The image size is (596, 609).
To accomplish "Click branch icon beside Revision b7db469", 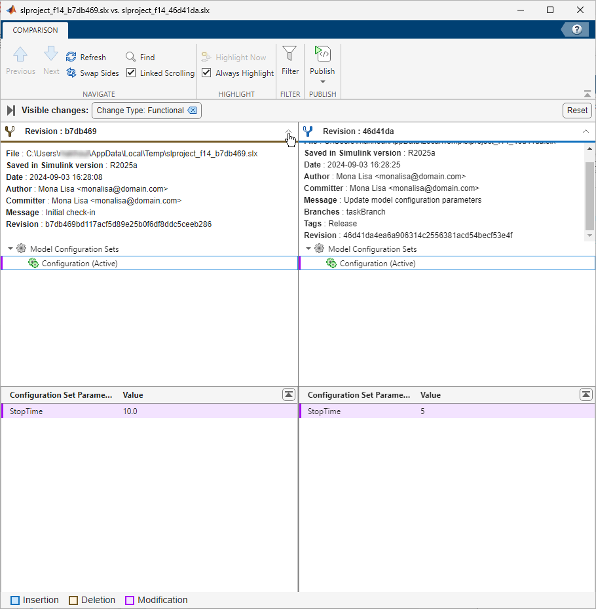I will [x=10, y=131].
